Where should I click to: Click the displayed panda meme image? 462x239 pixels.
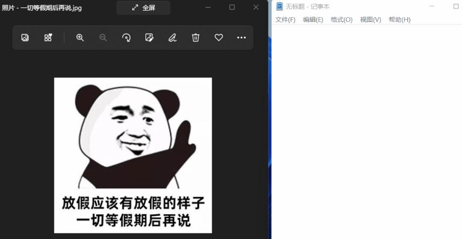(x=133, y=155)
